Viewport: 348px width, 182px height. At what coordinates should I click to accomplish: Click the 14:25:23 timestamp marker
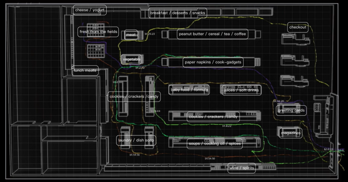(150, 34)
